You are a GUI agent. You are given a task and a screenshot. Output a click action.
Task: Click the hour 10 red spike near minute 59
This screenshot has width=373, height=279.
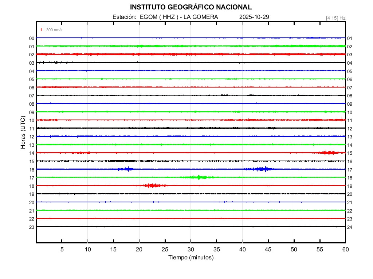[341, 120]
